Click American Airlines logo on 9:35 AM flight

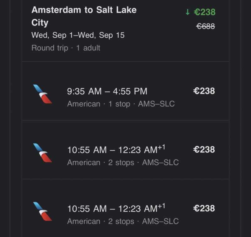[x=42, y=94]
